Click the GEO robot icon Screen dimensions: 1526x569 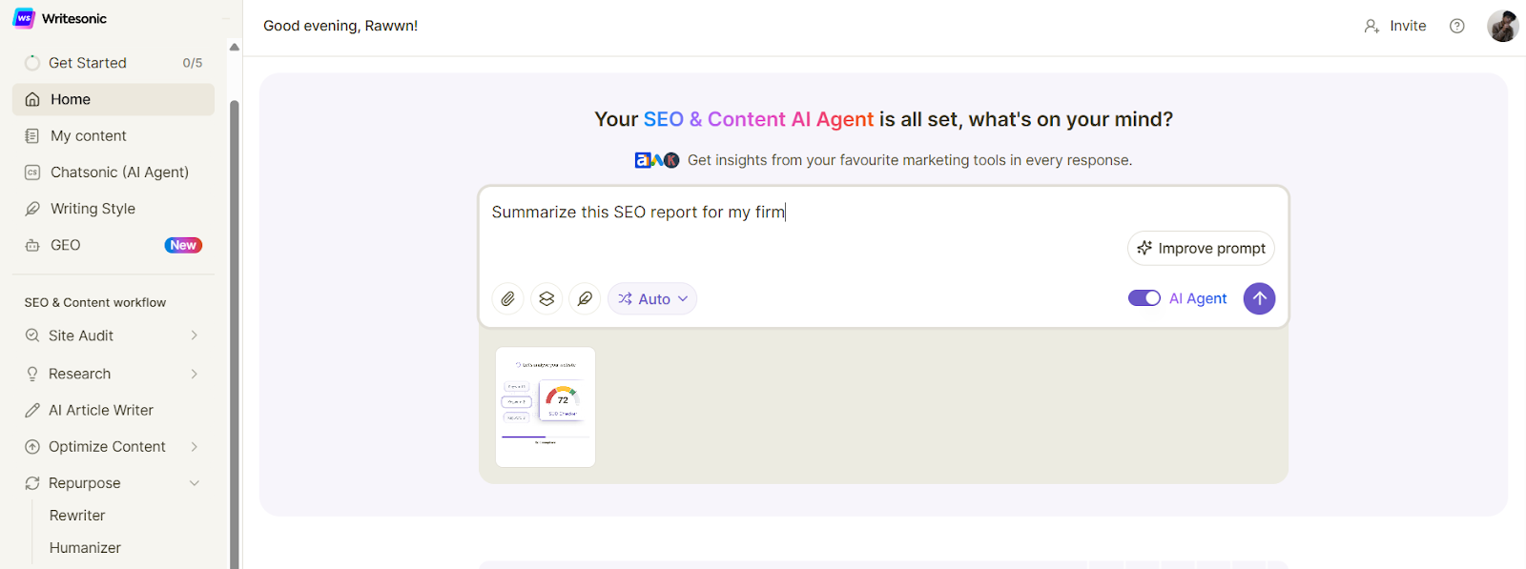[32, 245]
